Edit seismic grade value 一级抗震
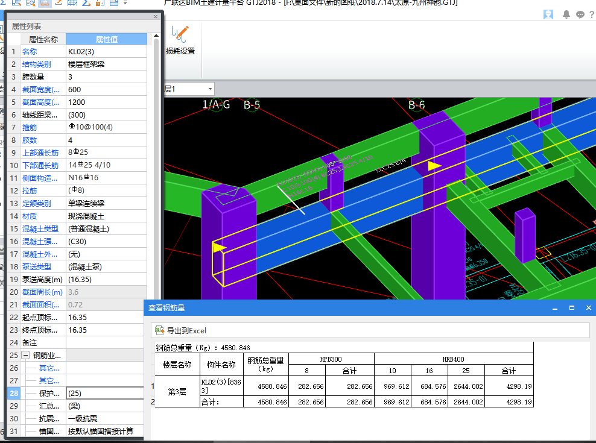Image resolution: width=596 pixels, height=443 pixels. pos(106,419)
